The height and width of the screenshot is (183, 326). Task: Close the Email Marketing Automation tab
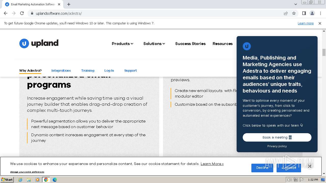pyautogui.click(x=59, y=4)
